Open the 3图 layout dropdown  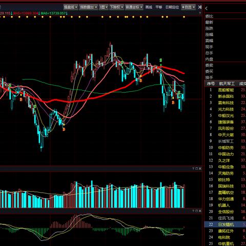pos(104,7)
